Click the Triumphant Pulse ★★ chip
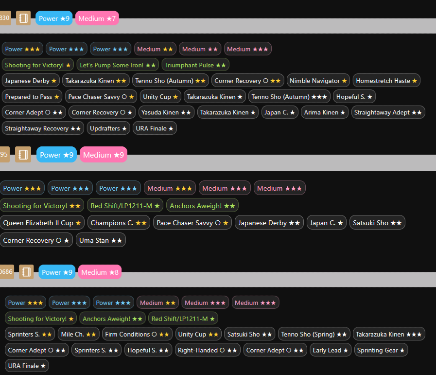436x375 pixels. point(195,65)
